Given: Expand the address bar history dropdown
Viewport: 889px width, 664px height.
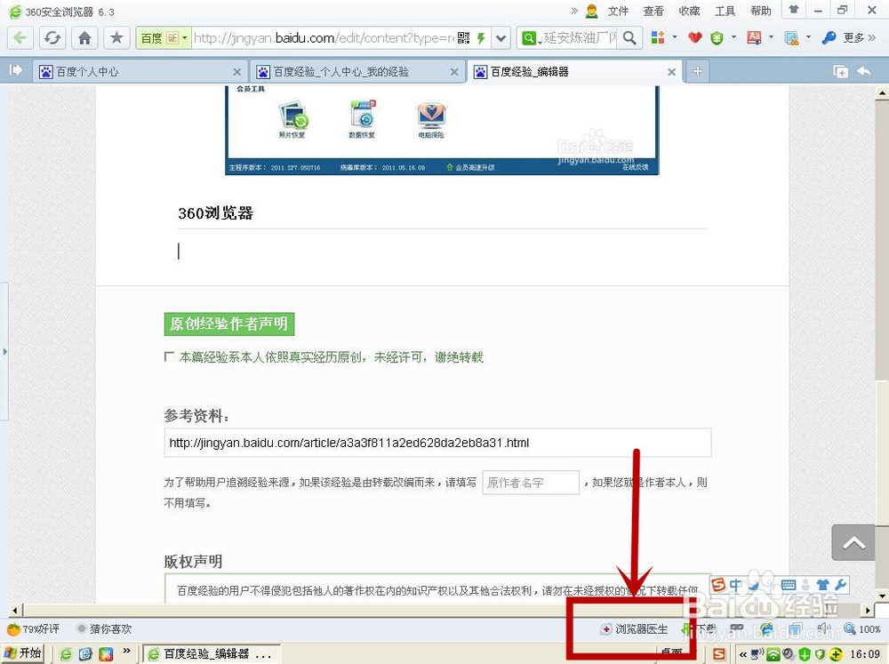Looking at the screenshot, I should tap(501, 38).
